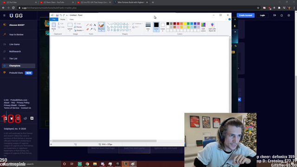This screenshot has height=167, width=297.
Task: Click Paint horizontal scrollbar
Action: 104,141
